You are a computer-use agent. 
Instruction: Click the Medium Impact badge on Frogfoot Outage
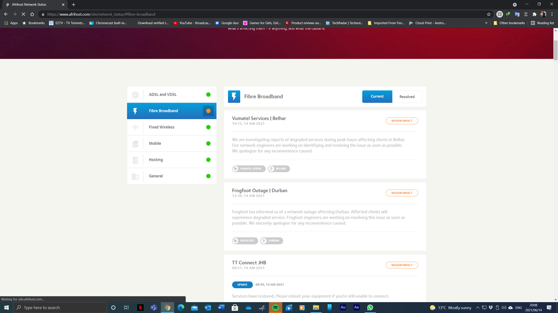(401, 193)
